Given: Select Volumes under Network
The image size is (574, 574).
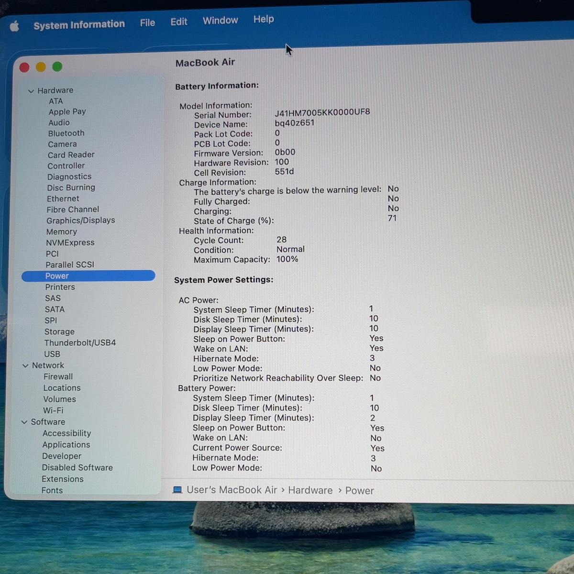Looking at the screenshot, I should click(59, 399).
